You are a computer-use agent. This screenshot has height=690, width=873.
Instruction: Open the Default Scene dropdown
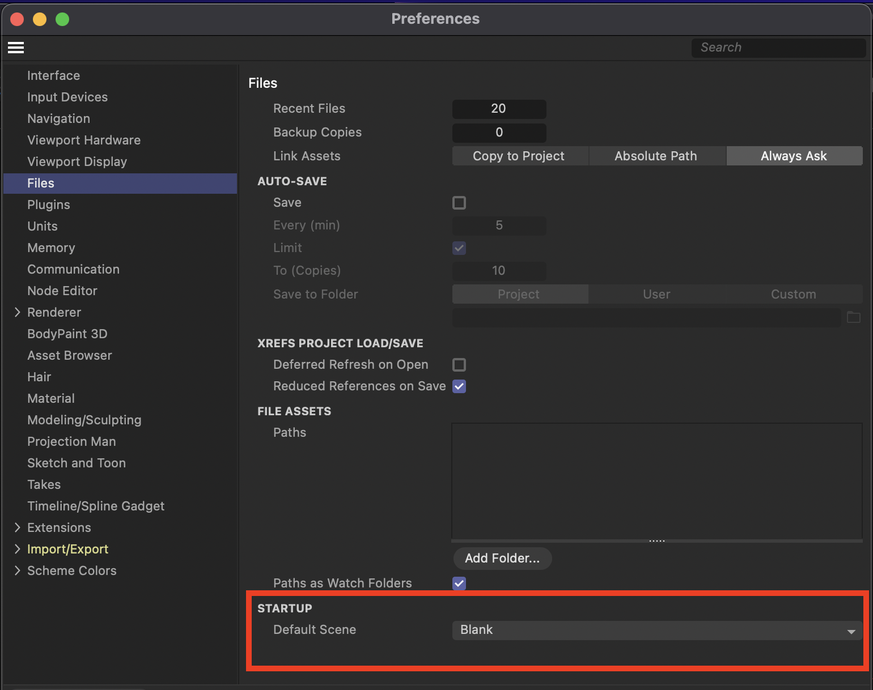pyautogui.click(x=656, y=631)
